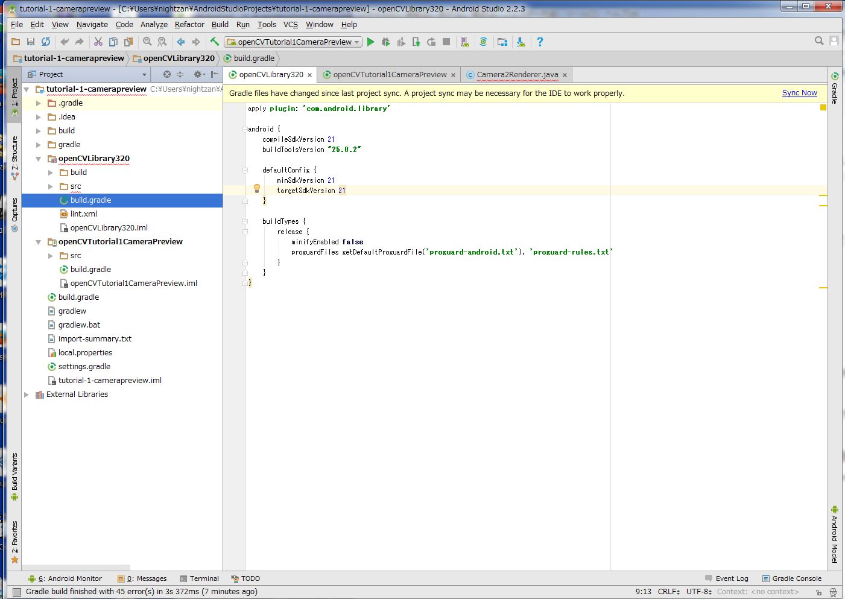845x599 pixels.
Task: Click the Open file toolbar icon
Action: [16, 42]
